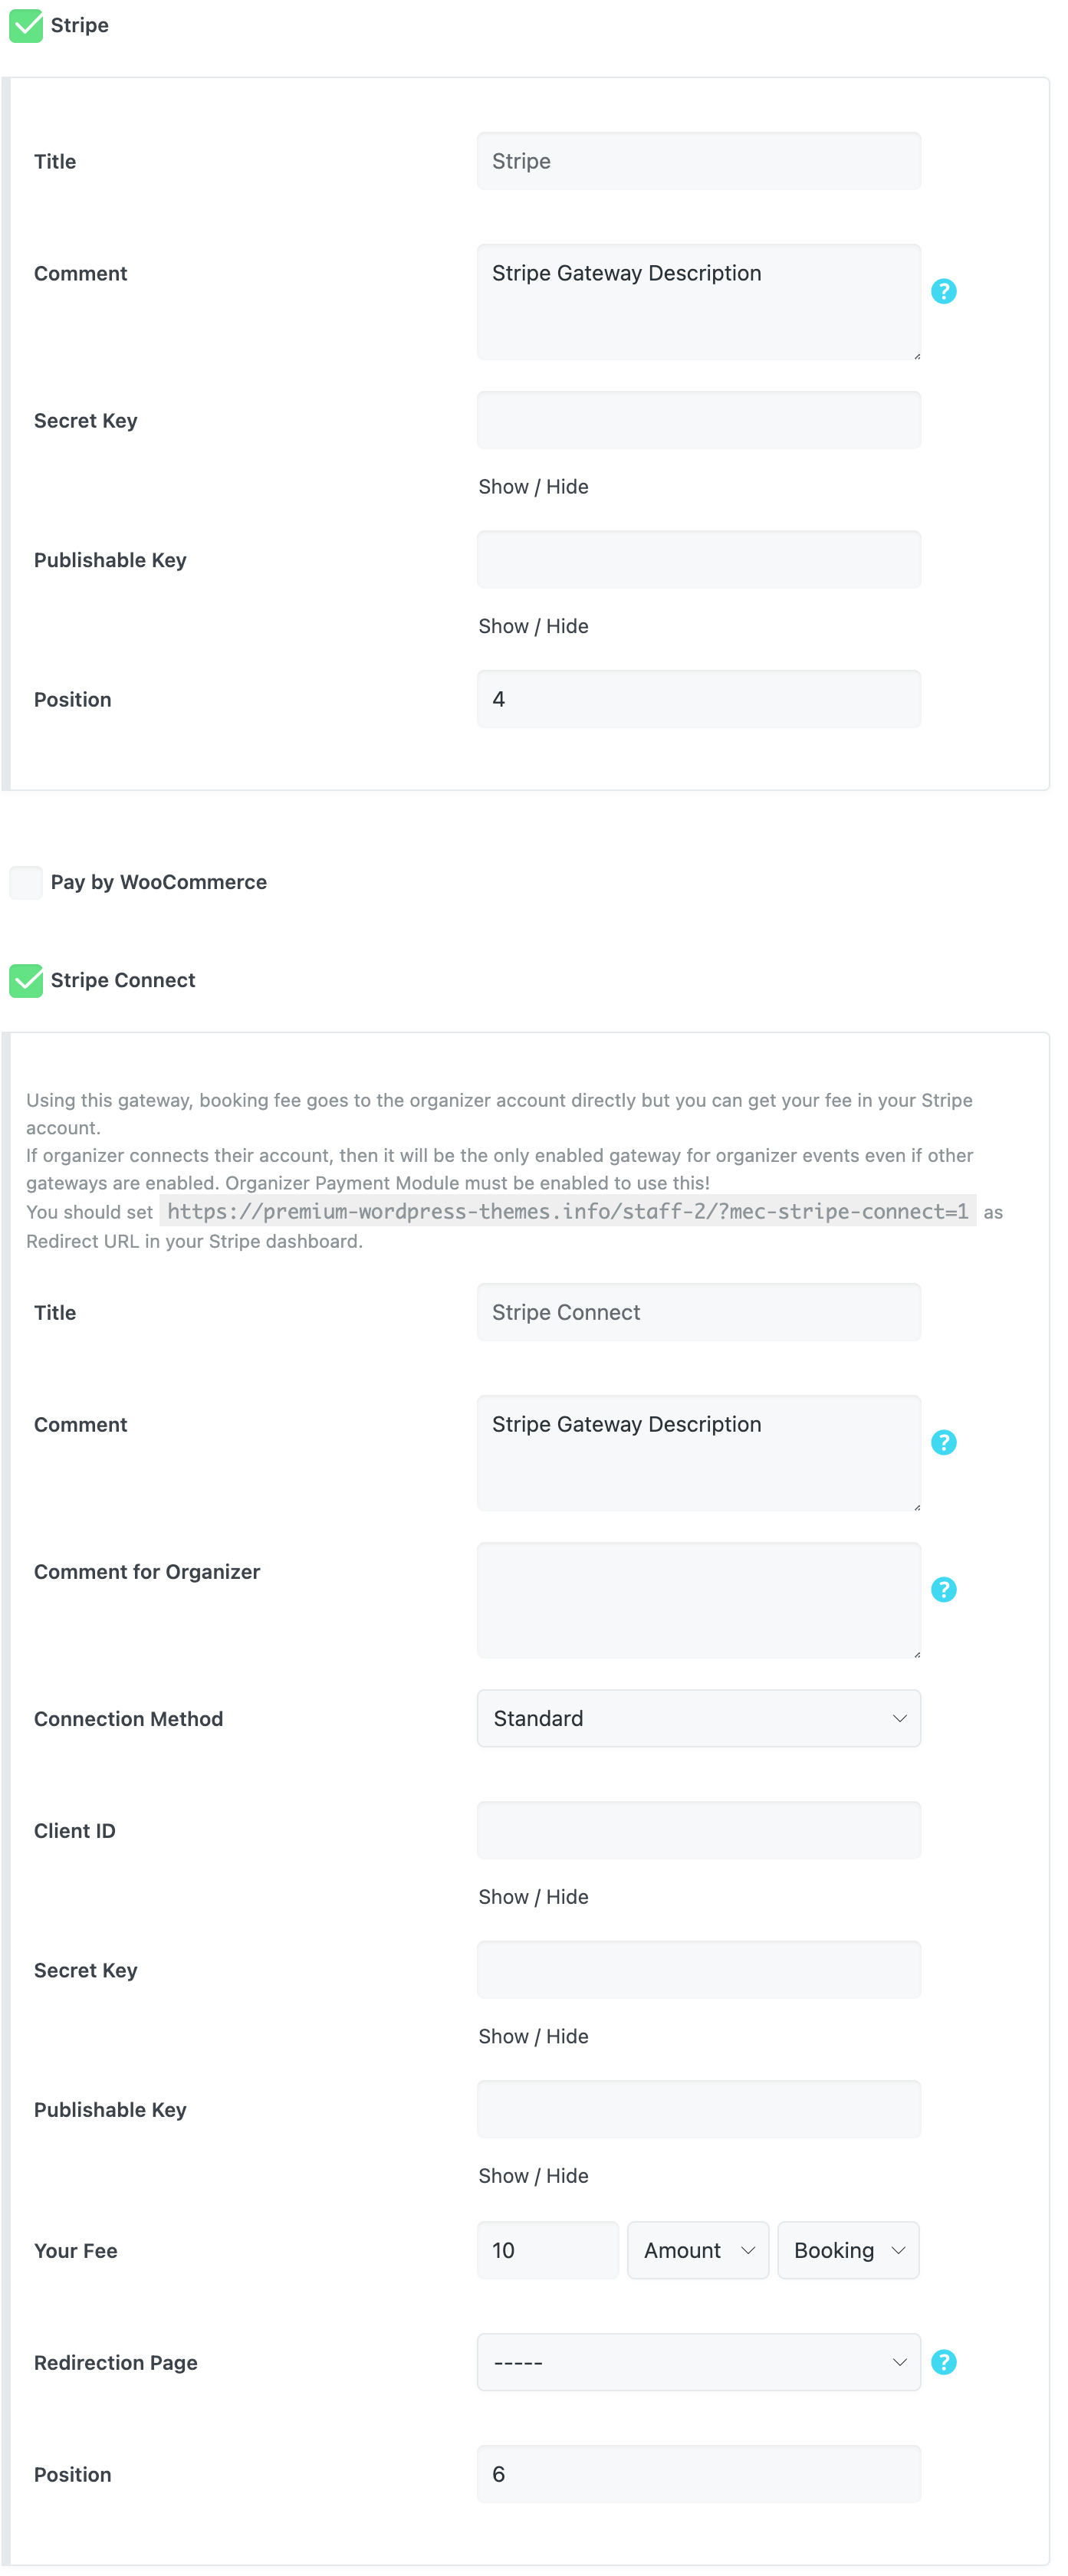The image size is (1068, 2576).
Task: Click the Stripe Connect Position field showing 6
Action: click(x=698, y=2473)
